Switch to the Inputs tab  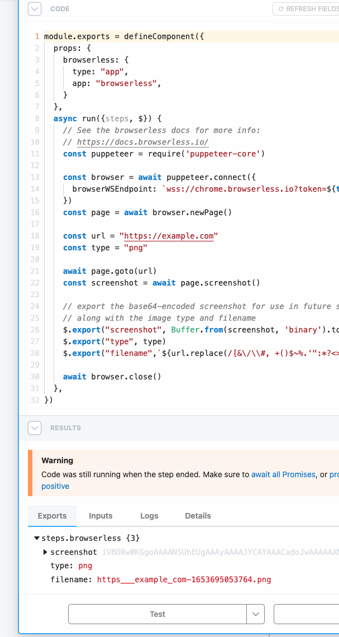(x=101, y=516)
